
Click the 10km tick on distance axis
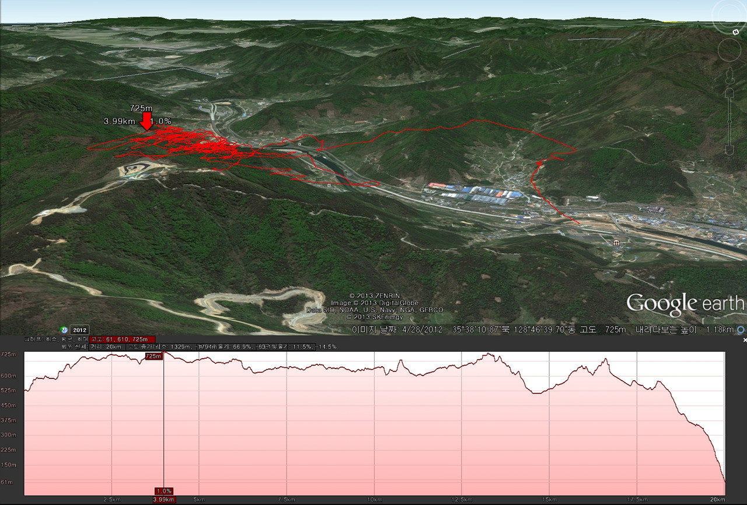374,499
